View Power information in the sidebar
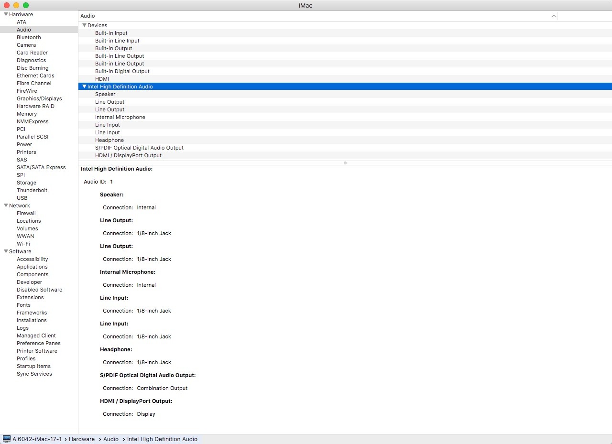 click(24, 144)
